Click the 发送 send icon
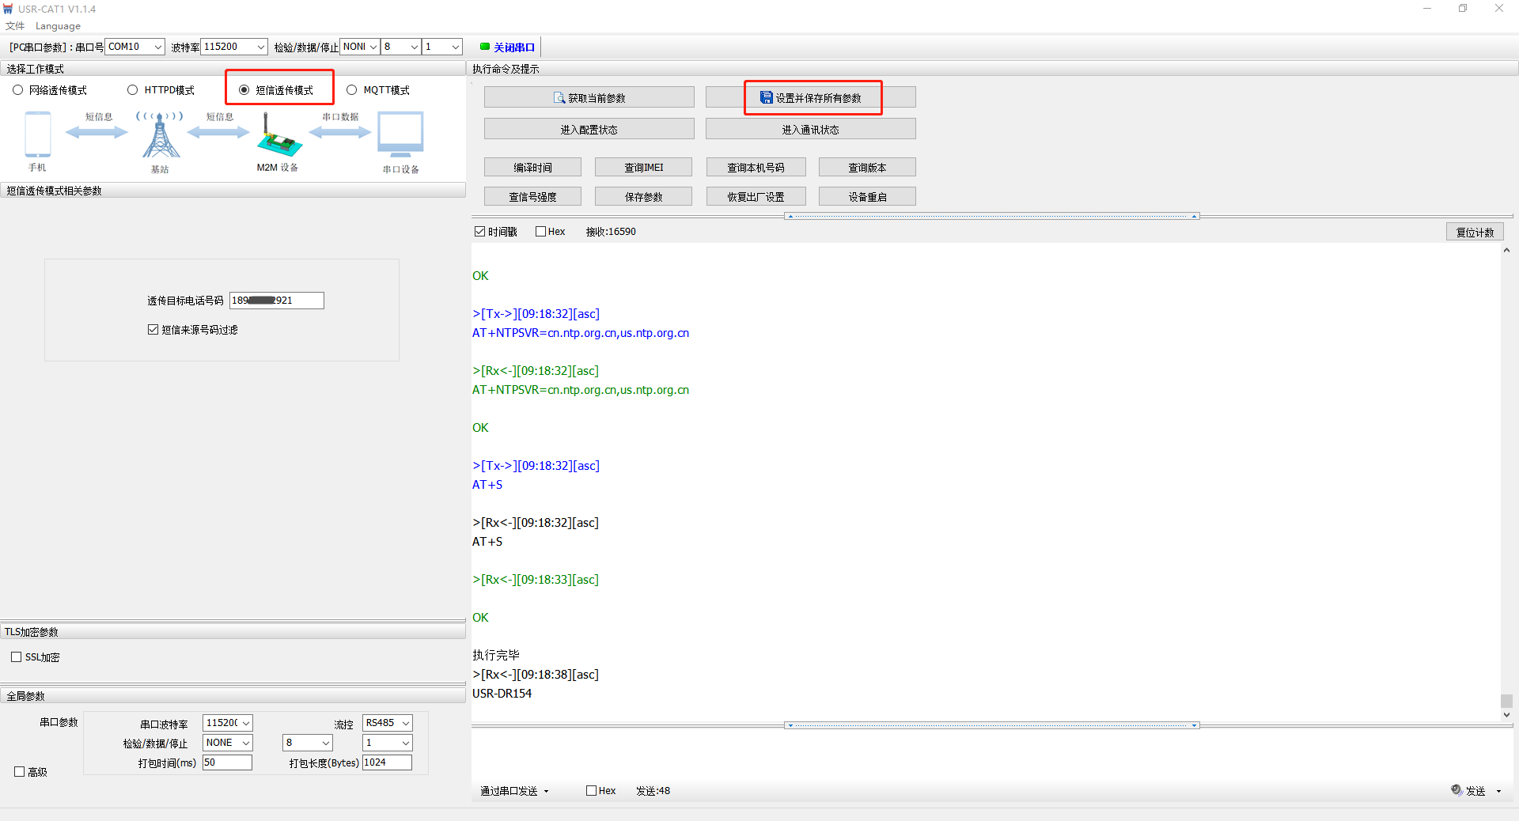This screenshot has height=821, width=1519. [x=1456, y=790]
